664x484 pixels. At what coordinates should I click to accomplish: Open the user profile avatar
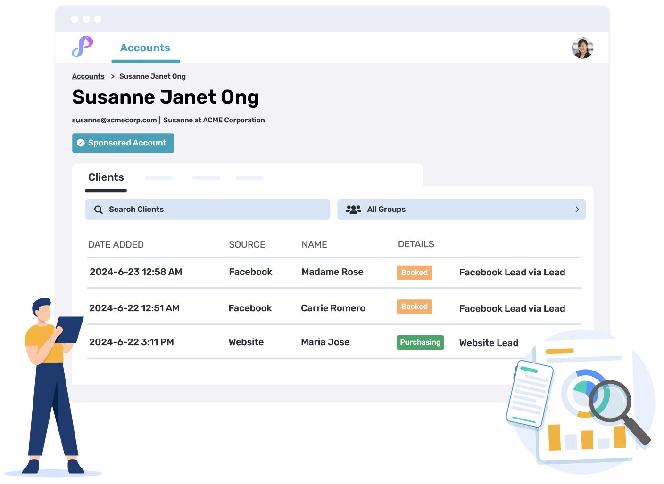tap(582, 48)
